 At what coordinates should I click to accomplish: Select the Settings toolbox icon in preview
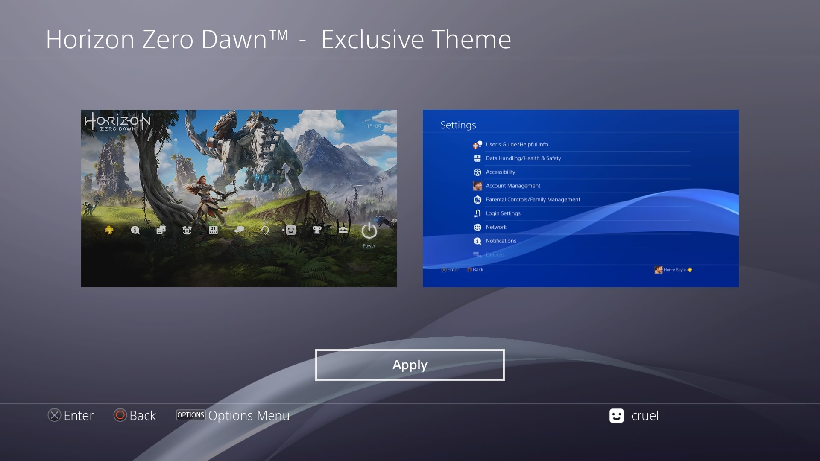pos(343,230)
